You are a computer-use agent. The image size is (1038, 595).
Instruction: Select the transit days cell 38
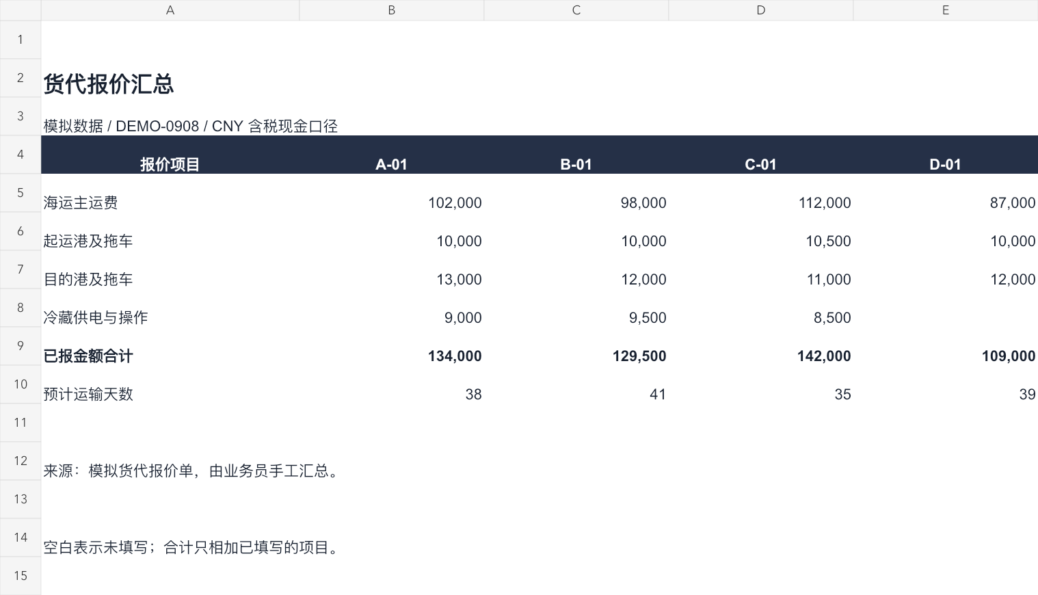tap(392, 384)
